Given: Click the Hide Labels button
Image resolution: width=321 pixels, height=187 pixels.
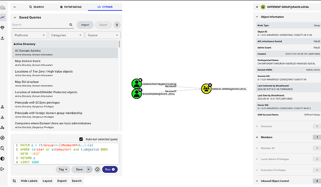Looking at the screenshot, I should [x=29, y=181].
